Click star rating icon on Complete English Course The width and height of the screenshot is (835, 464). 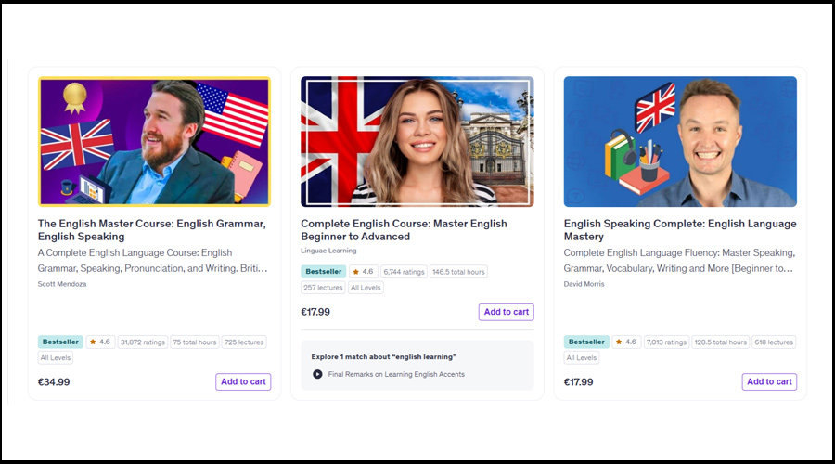click(x=355, y=272)
